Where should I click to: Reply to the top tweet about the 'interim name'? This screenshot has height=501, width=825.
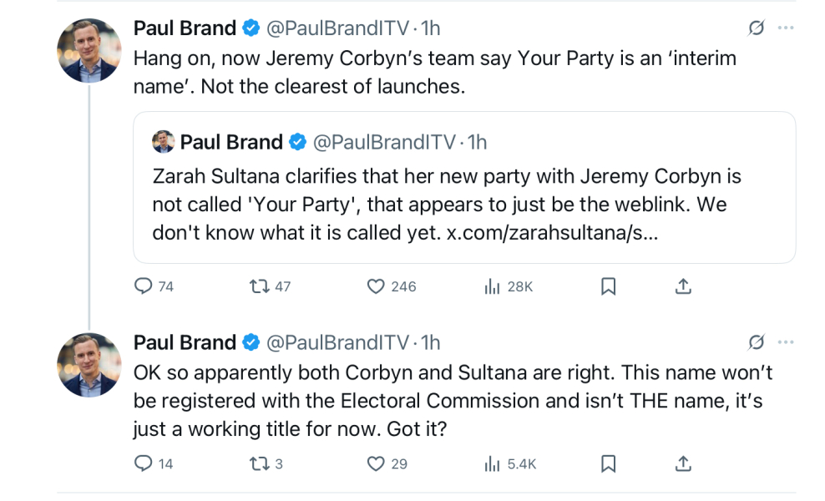(142, 286)
